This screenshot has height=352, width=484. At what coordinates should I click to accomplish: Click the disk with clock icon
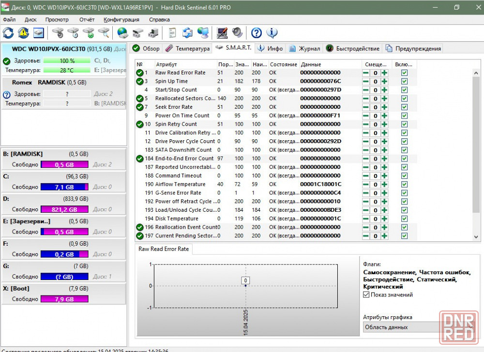tap(74, 33)
